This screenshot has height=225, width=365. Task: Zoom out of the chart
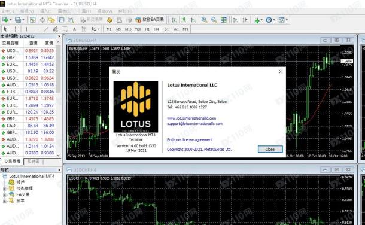[214, 20]
